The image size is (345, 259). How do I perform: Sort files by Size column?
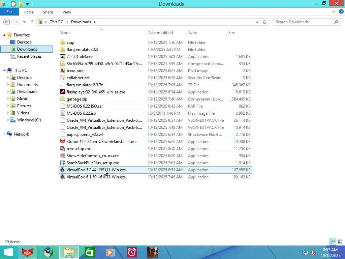pyautogui.click(x=240, y=33)
